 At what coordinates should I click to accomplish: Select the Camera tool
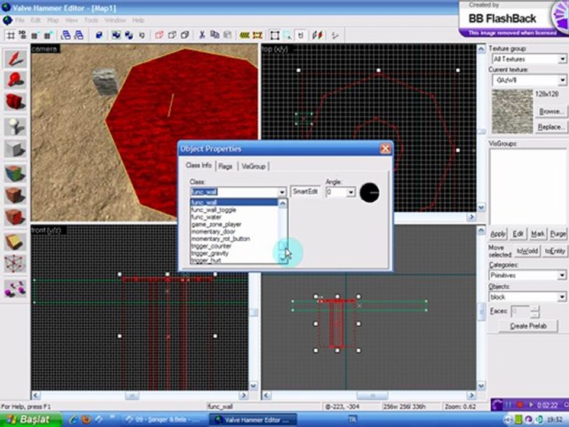pos(15,101)
